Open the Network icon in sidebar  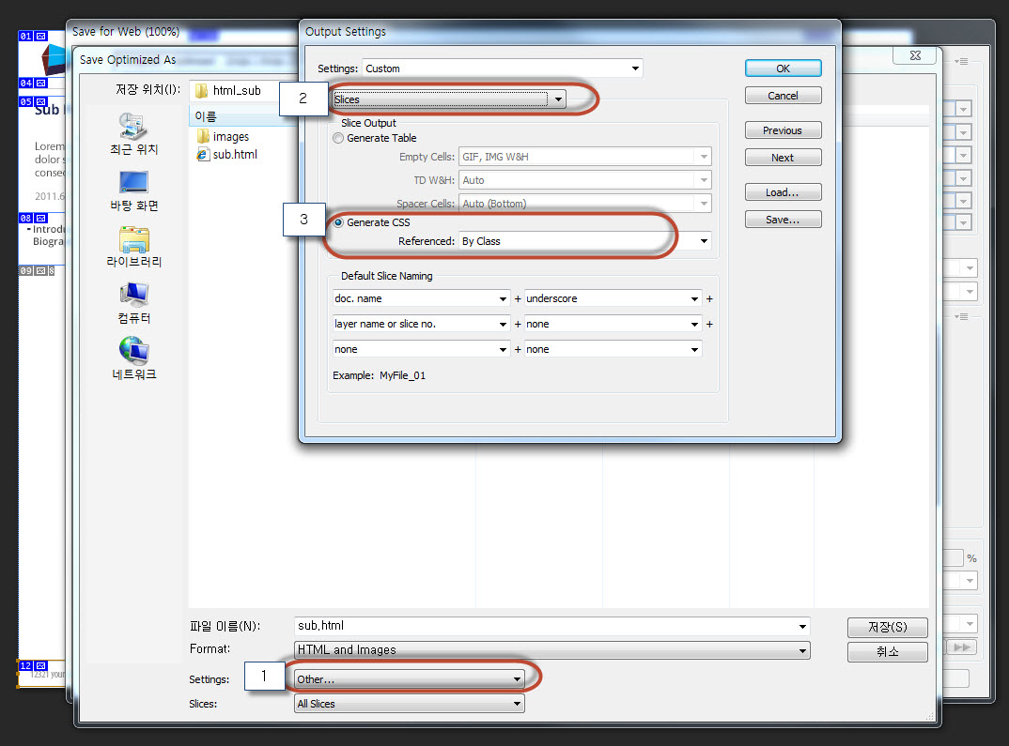point(133,353)
